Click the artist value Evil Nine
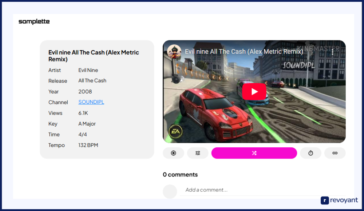364x211 pixels. (88, 70)
